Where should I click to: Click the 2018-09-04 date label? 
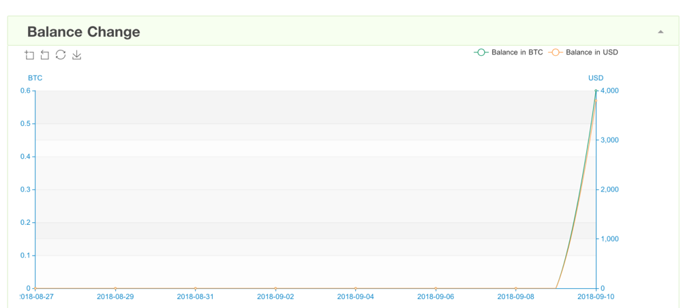point(356,296)
